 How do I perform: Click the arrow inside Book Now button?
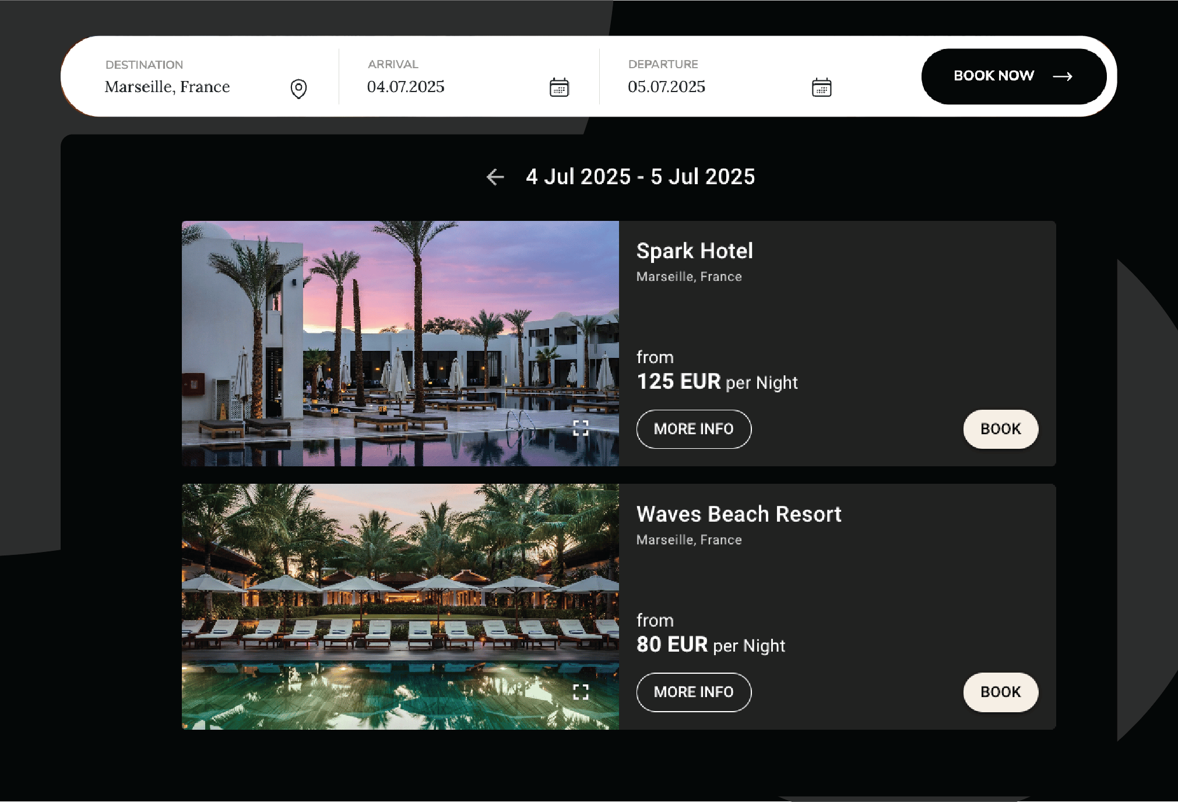[1063, 76]
